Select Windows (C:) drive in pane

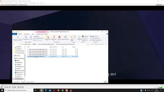(19, 75)
